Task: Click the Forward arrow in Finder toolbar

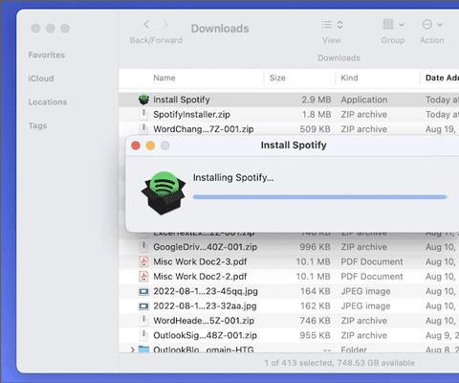Action: [165, 24]
